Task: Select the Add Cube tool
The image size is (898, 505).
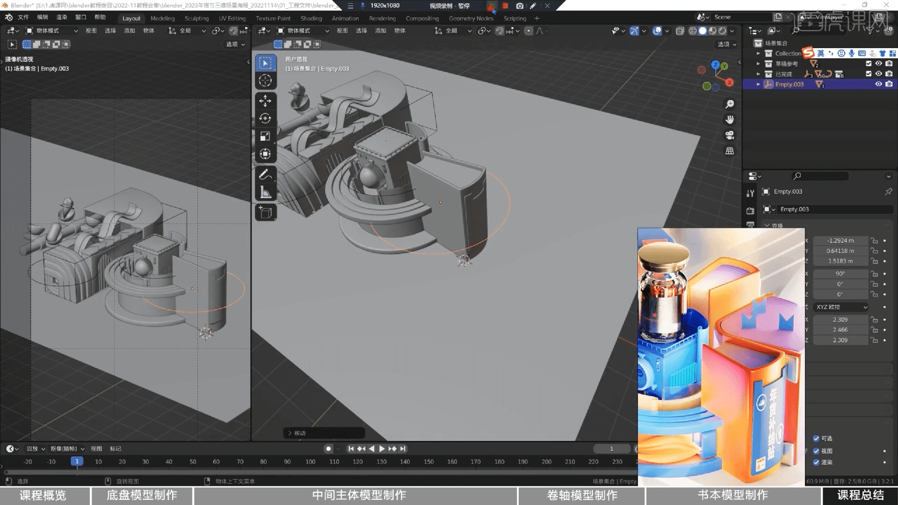Action: point(265,213)
